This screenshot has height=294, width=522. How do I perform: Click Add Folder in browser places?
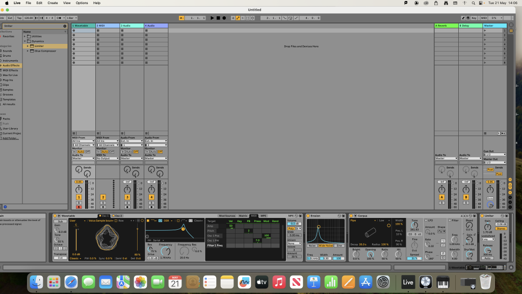click(11, 138)
